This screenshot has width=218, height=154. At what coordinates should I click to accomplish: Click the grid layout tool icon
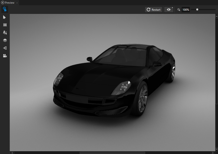point(5,25)
